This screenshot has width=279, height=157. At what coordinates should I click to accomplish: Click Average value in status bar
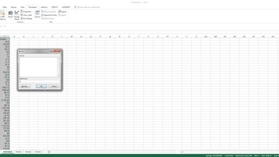pyautogui.click(x=214, y=156)
